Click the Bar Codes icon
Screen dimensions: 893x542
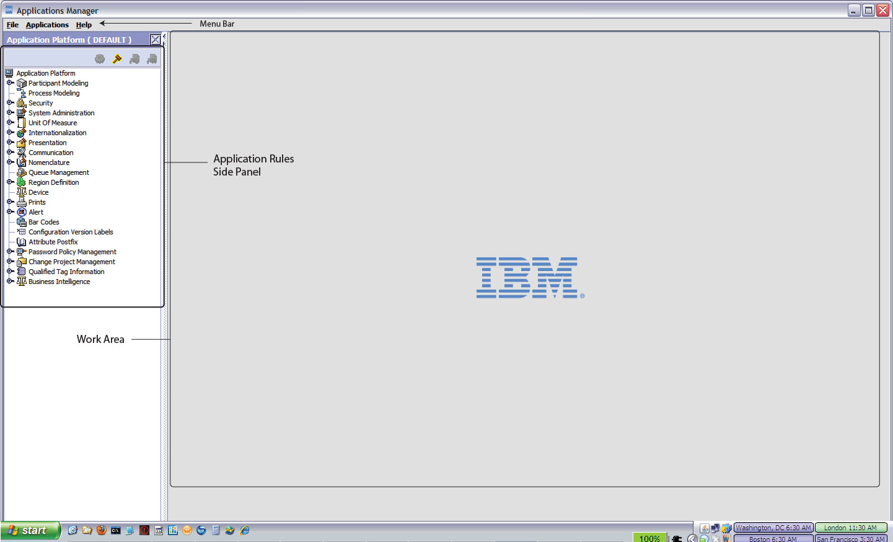22,222
